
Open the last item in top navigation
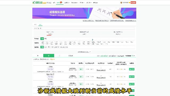[x=95, y=3]
